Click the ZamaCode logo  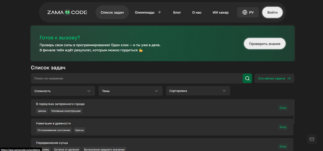(67, 12)
